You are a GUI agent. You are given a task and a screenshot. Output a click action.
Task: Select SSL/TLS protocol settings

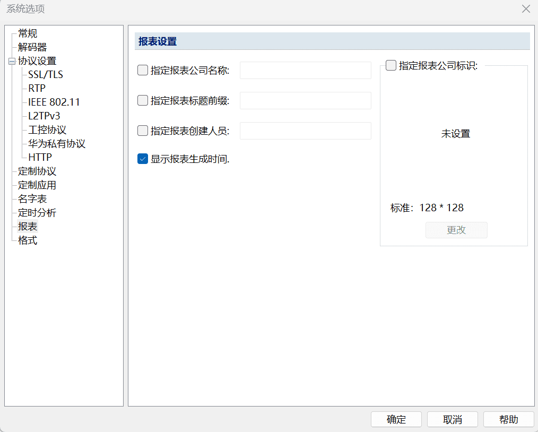tap(46, 75)
